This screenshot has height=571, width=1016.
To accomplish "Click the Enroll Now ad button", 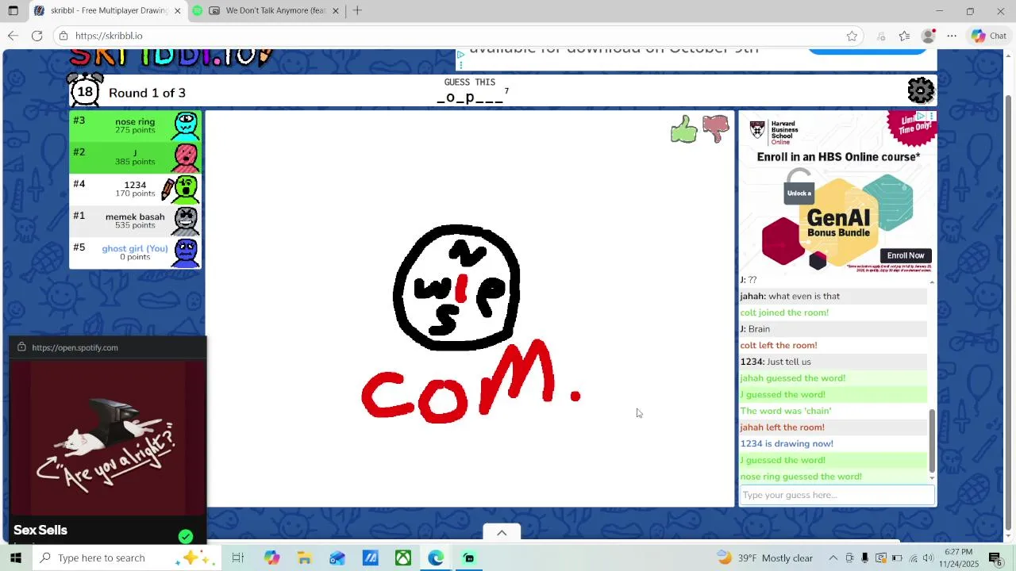I will point(905,255).
